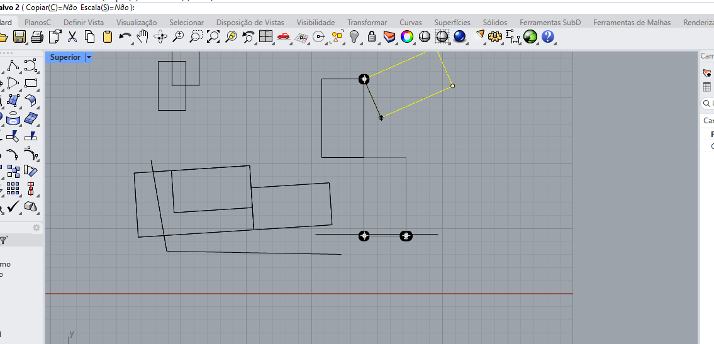Click Undo view change icon
Image resolution: width=714 pixels, height=344 pixels.
[248, 36]
